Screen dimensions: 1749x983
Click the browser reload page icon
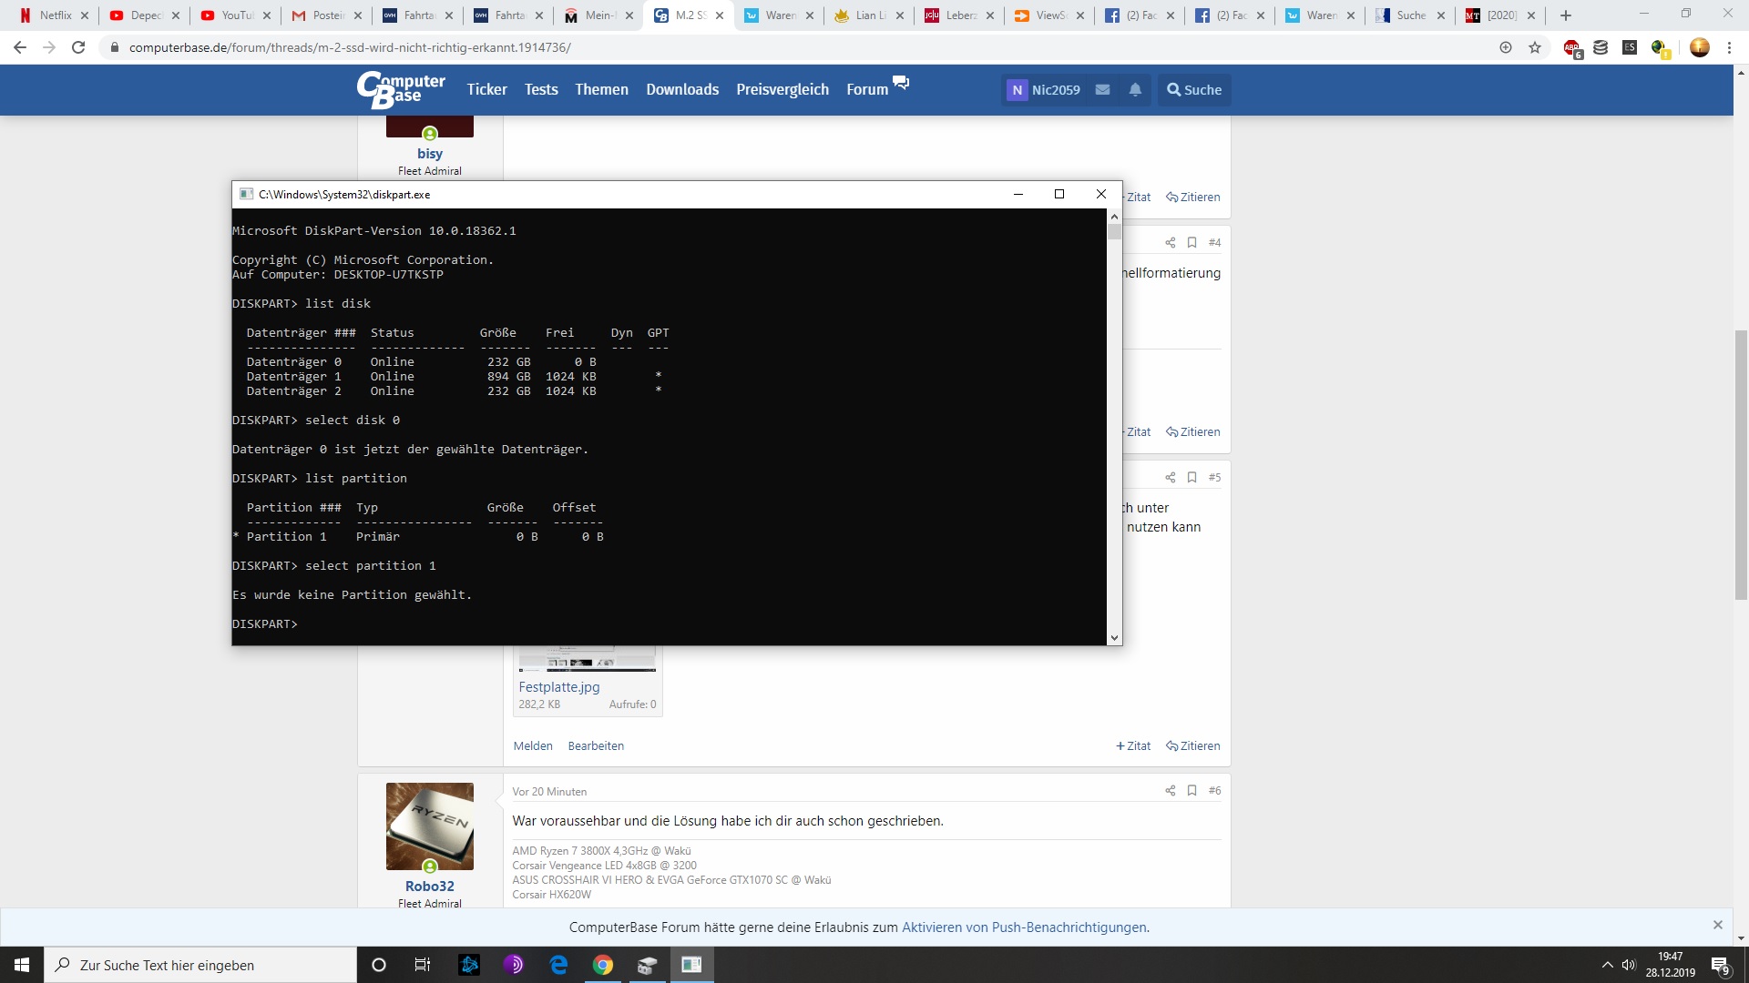tap(78, 47)
